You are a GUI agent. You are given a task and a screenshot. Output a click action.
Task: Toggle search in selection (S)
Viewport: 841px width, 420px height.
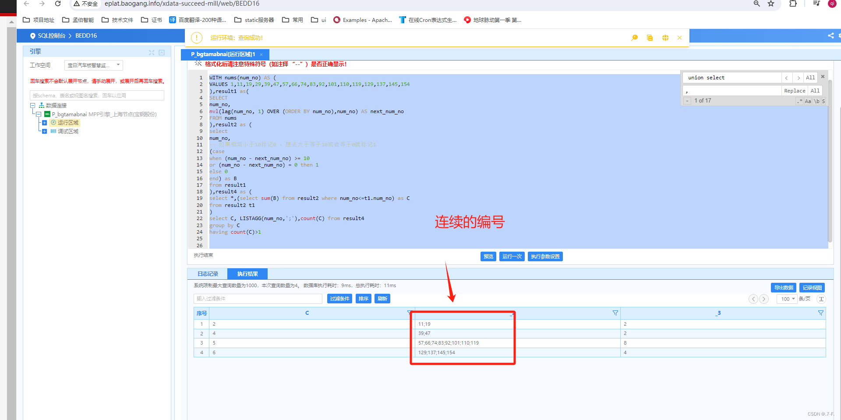[x=823, y=101]
